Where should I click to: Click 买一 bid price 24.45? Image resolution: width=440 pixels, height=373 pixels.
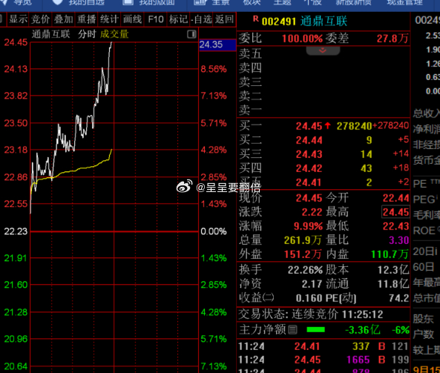(309, 126)
